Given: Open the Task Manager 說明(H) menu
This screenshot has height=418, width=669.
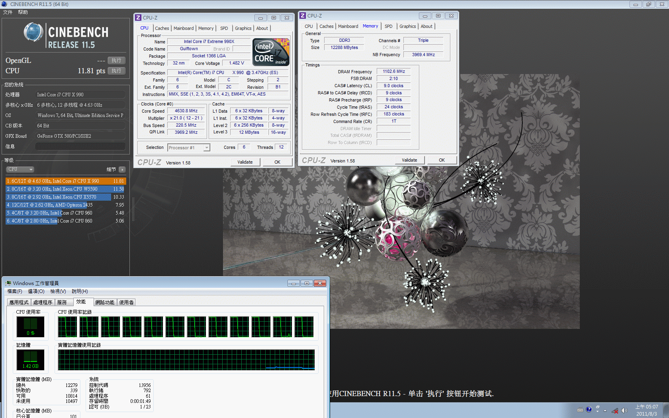Looking at the screenshot, I should pos(80,291).
